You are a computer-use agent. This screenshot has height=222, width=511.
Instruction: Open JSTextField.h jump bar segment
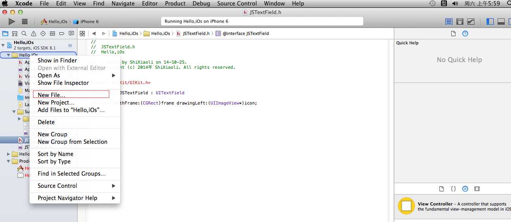(193, 33)
